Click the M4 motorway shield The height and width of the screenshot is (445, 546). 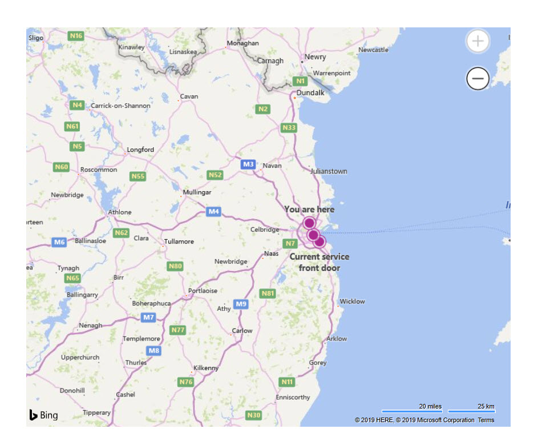(213, 211)
